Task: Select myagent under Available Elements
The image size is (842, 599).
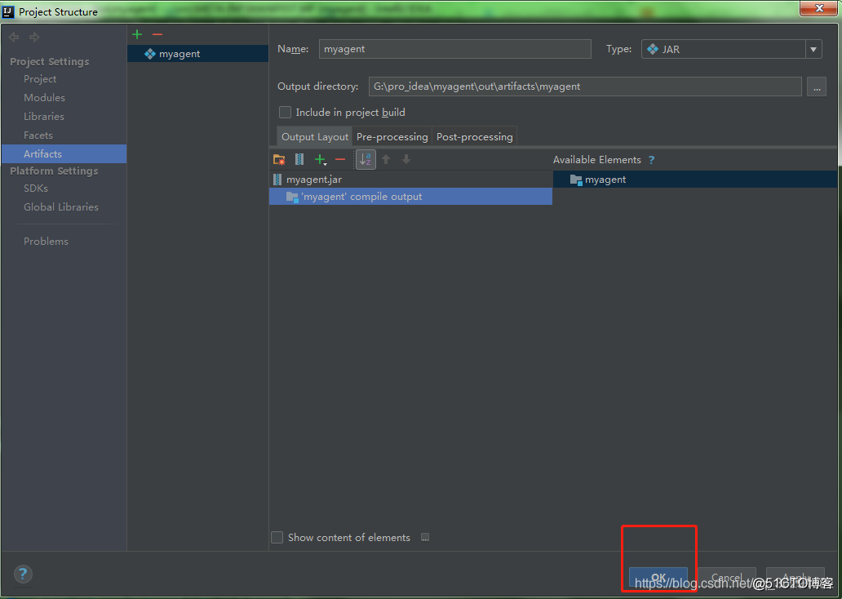Action: [695, 180]
